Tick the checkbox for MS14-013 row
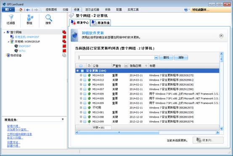 click(85, 80)
